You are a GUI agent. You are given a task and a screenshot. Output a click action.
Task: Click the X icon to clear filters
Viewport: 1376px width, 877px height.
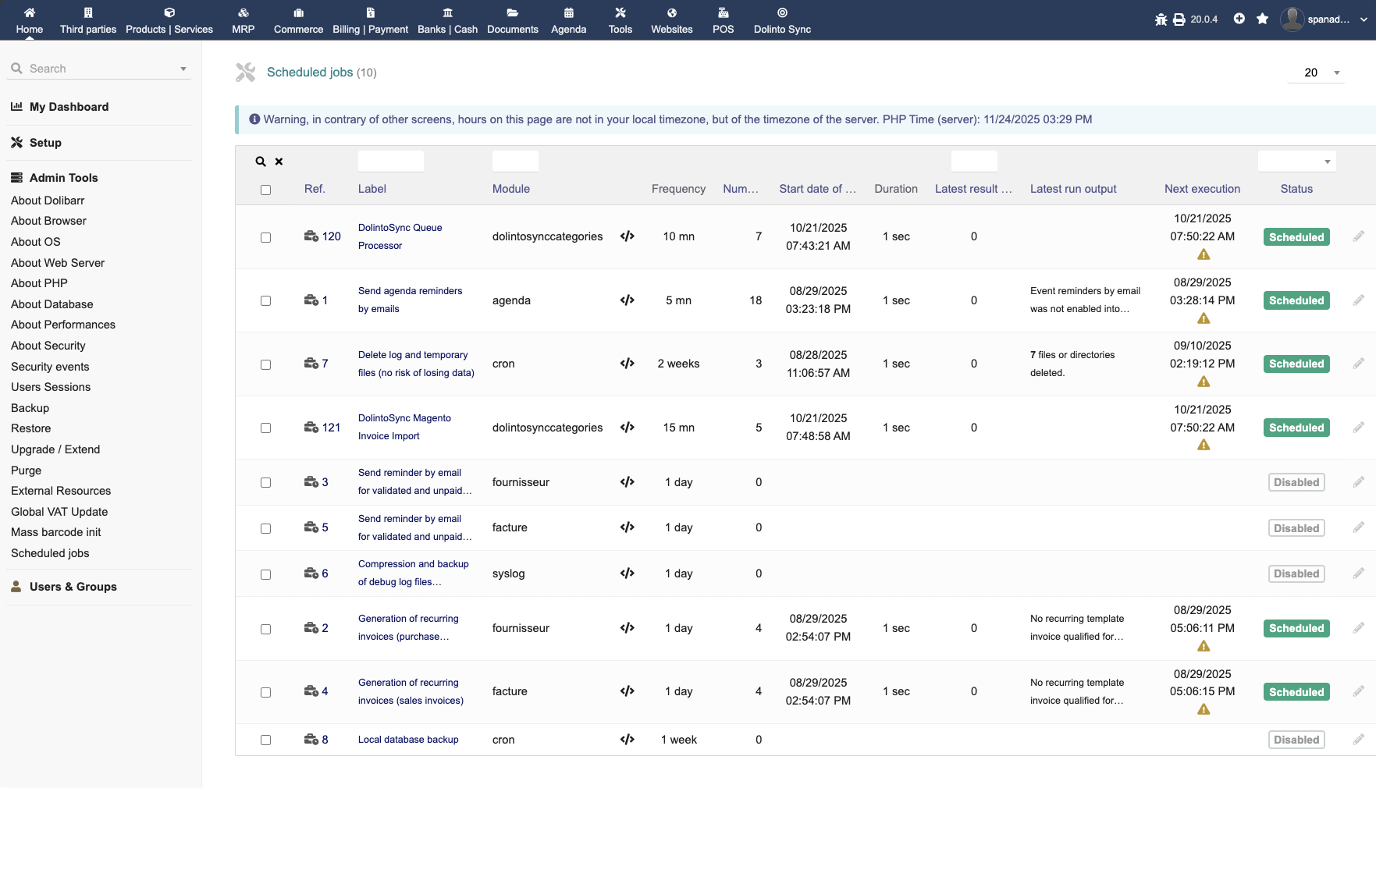coord(279,162)
